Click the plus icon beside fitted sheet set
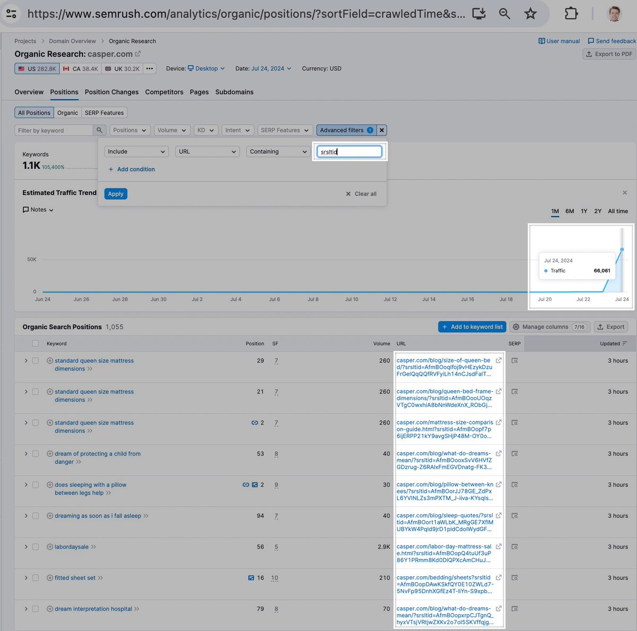 (50, 578)
